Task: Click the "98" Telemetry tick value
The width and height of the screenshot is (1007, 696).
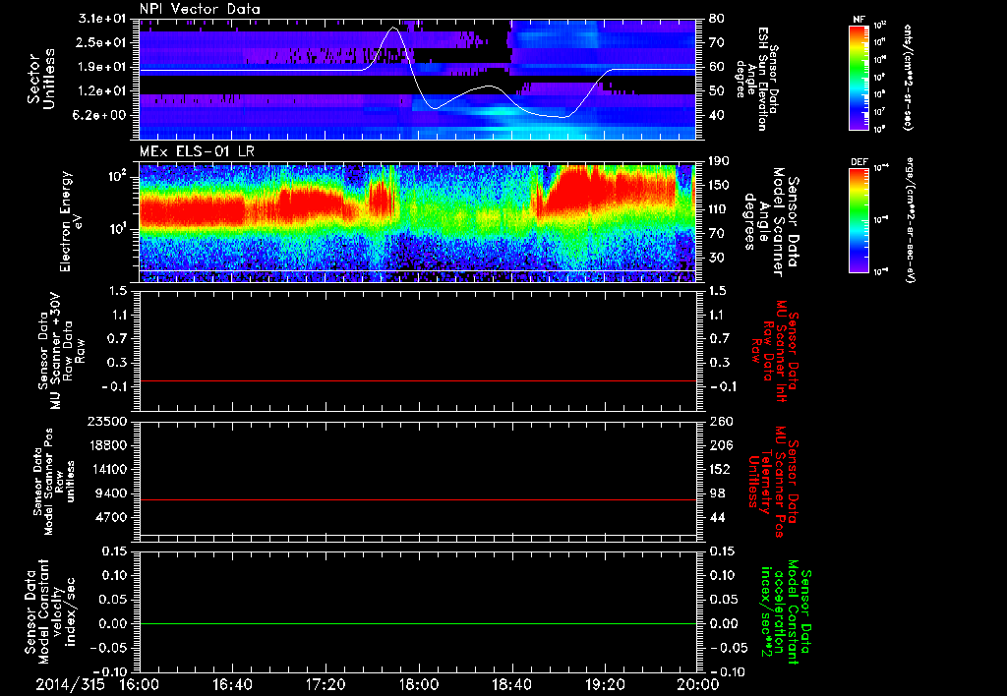Action: (x=716, y=493)
